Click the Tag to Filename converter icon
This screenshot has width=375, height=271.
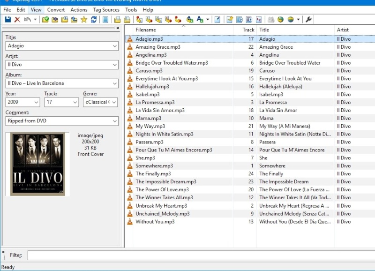[x=139, y=19]
